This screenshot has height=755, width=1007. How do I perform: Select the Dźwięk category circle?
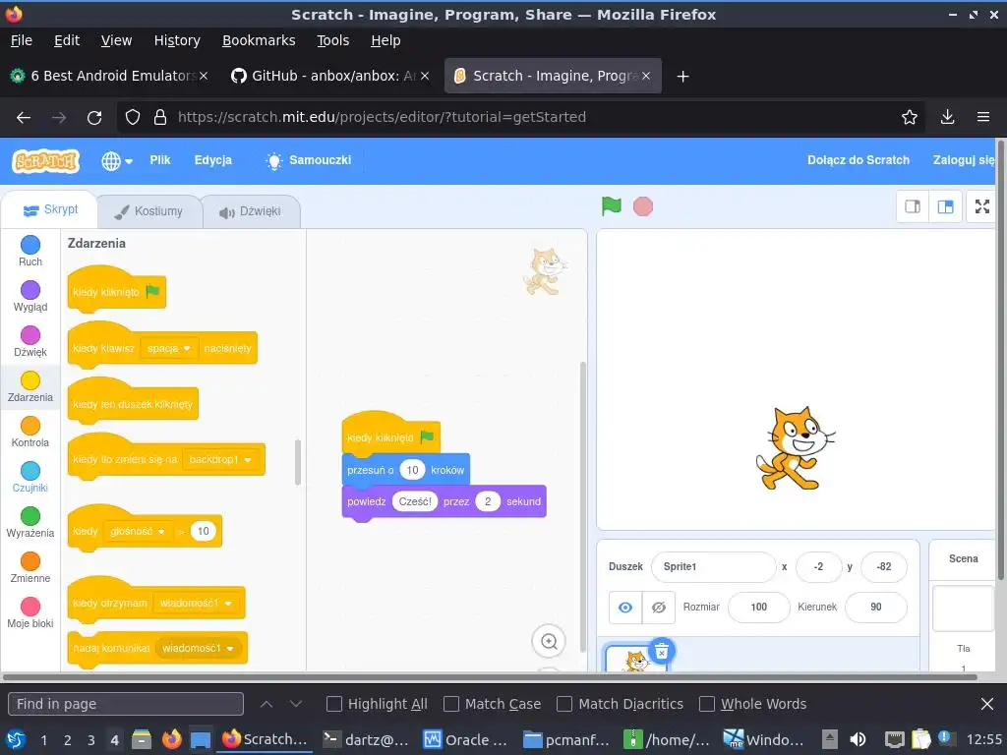pos(30,335)
